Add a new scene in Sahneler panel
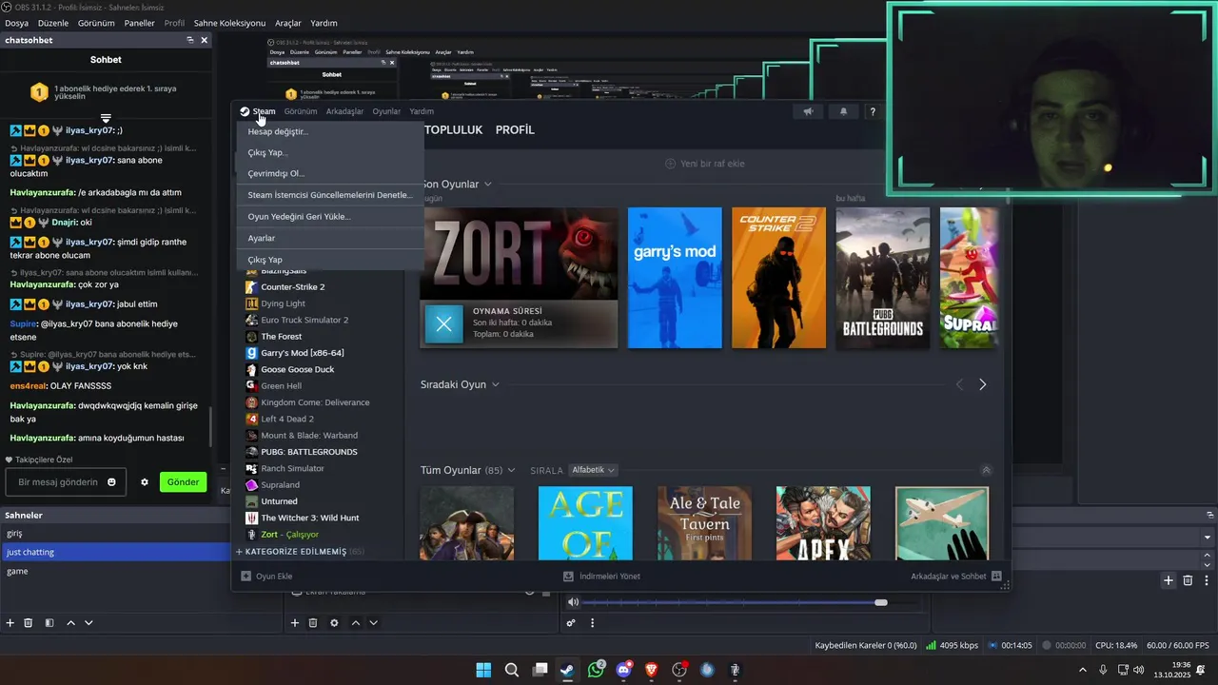 (10, 622)
